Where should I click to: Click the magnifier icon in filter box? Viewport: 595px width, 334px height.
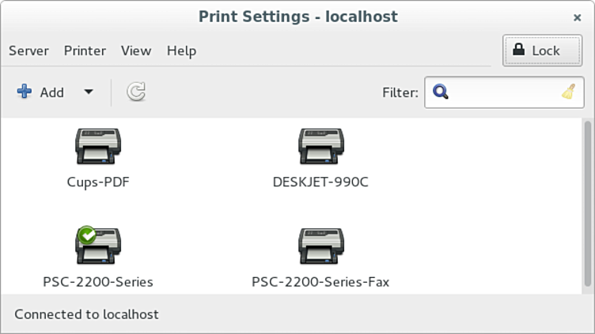coord(441,92)
